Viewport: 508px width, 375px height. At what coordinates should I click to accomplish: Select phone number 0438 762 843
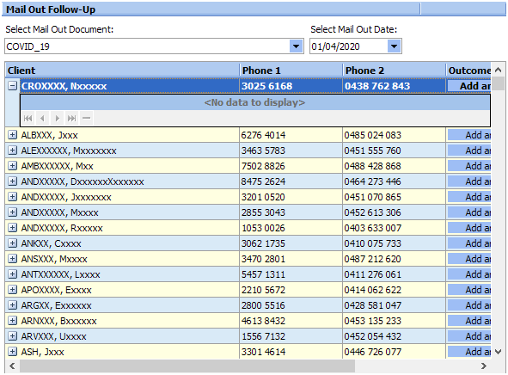(x=377, y=86)
